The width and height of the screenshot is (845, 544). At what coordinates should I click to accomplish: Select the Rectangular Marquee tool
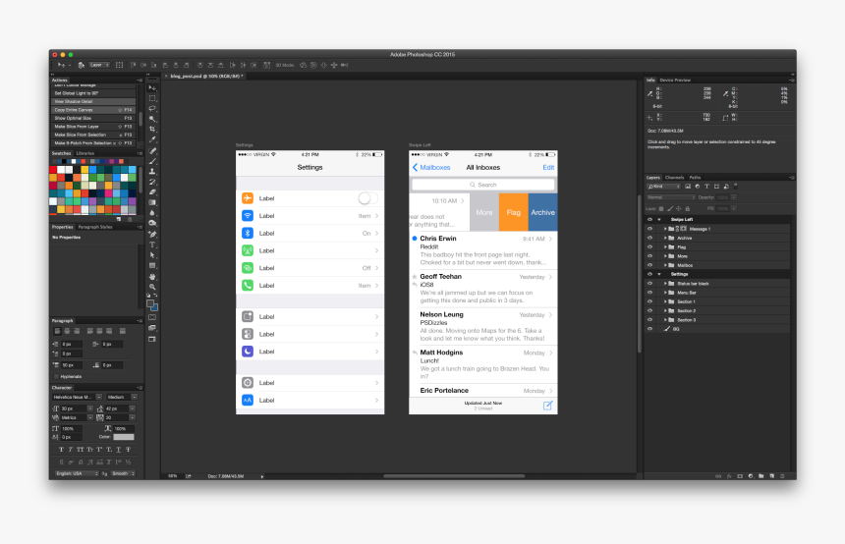(x=152, y=98)
